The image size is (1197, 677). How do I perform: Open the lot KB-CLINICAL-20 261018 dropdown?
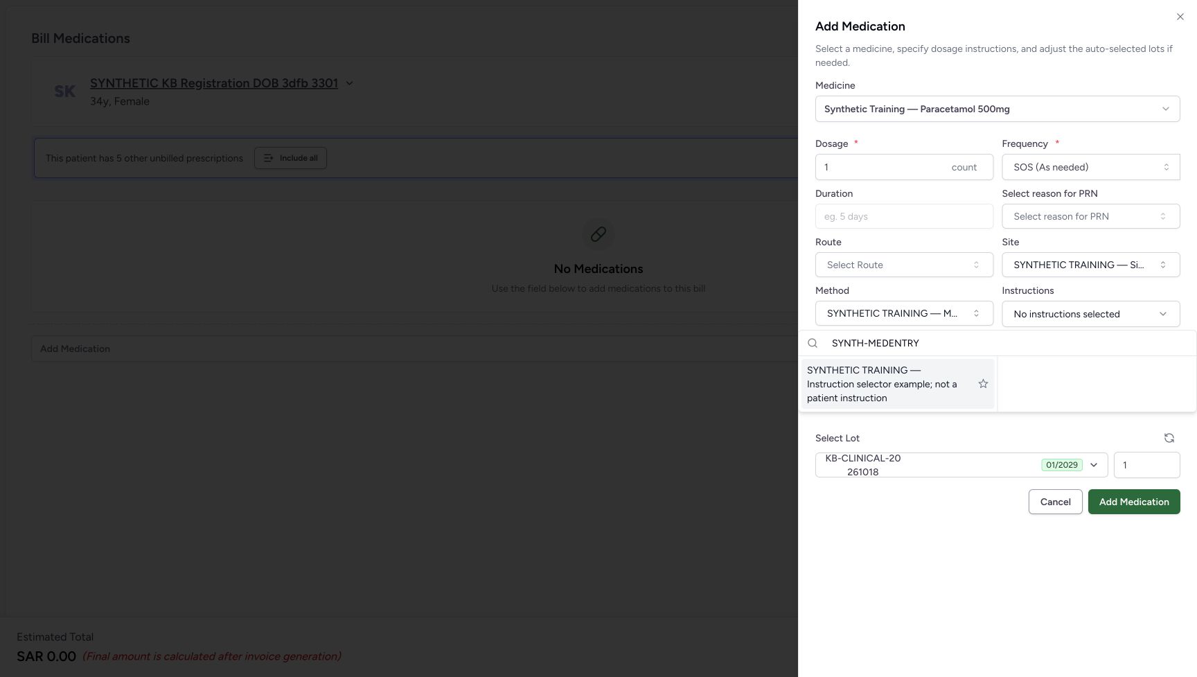click(961, 465)
